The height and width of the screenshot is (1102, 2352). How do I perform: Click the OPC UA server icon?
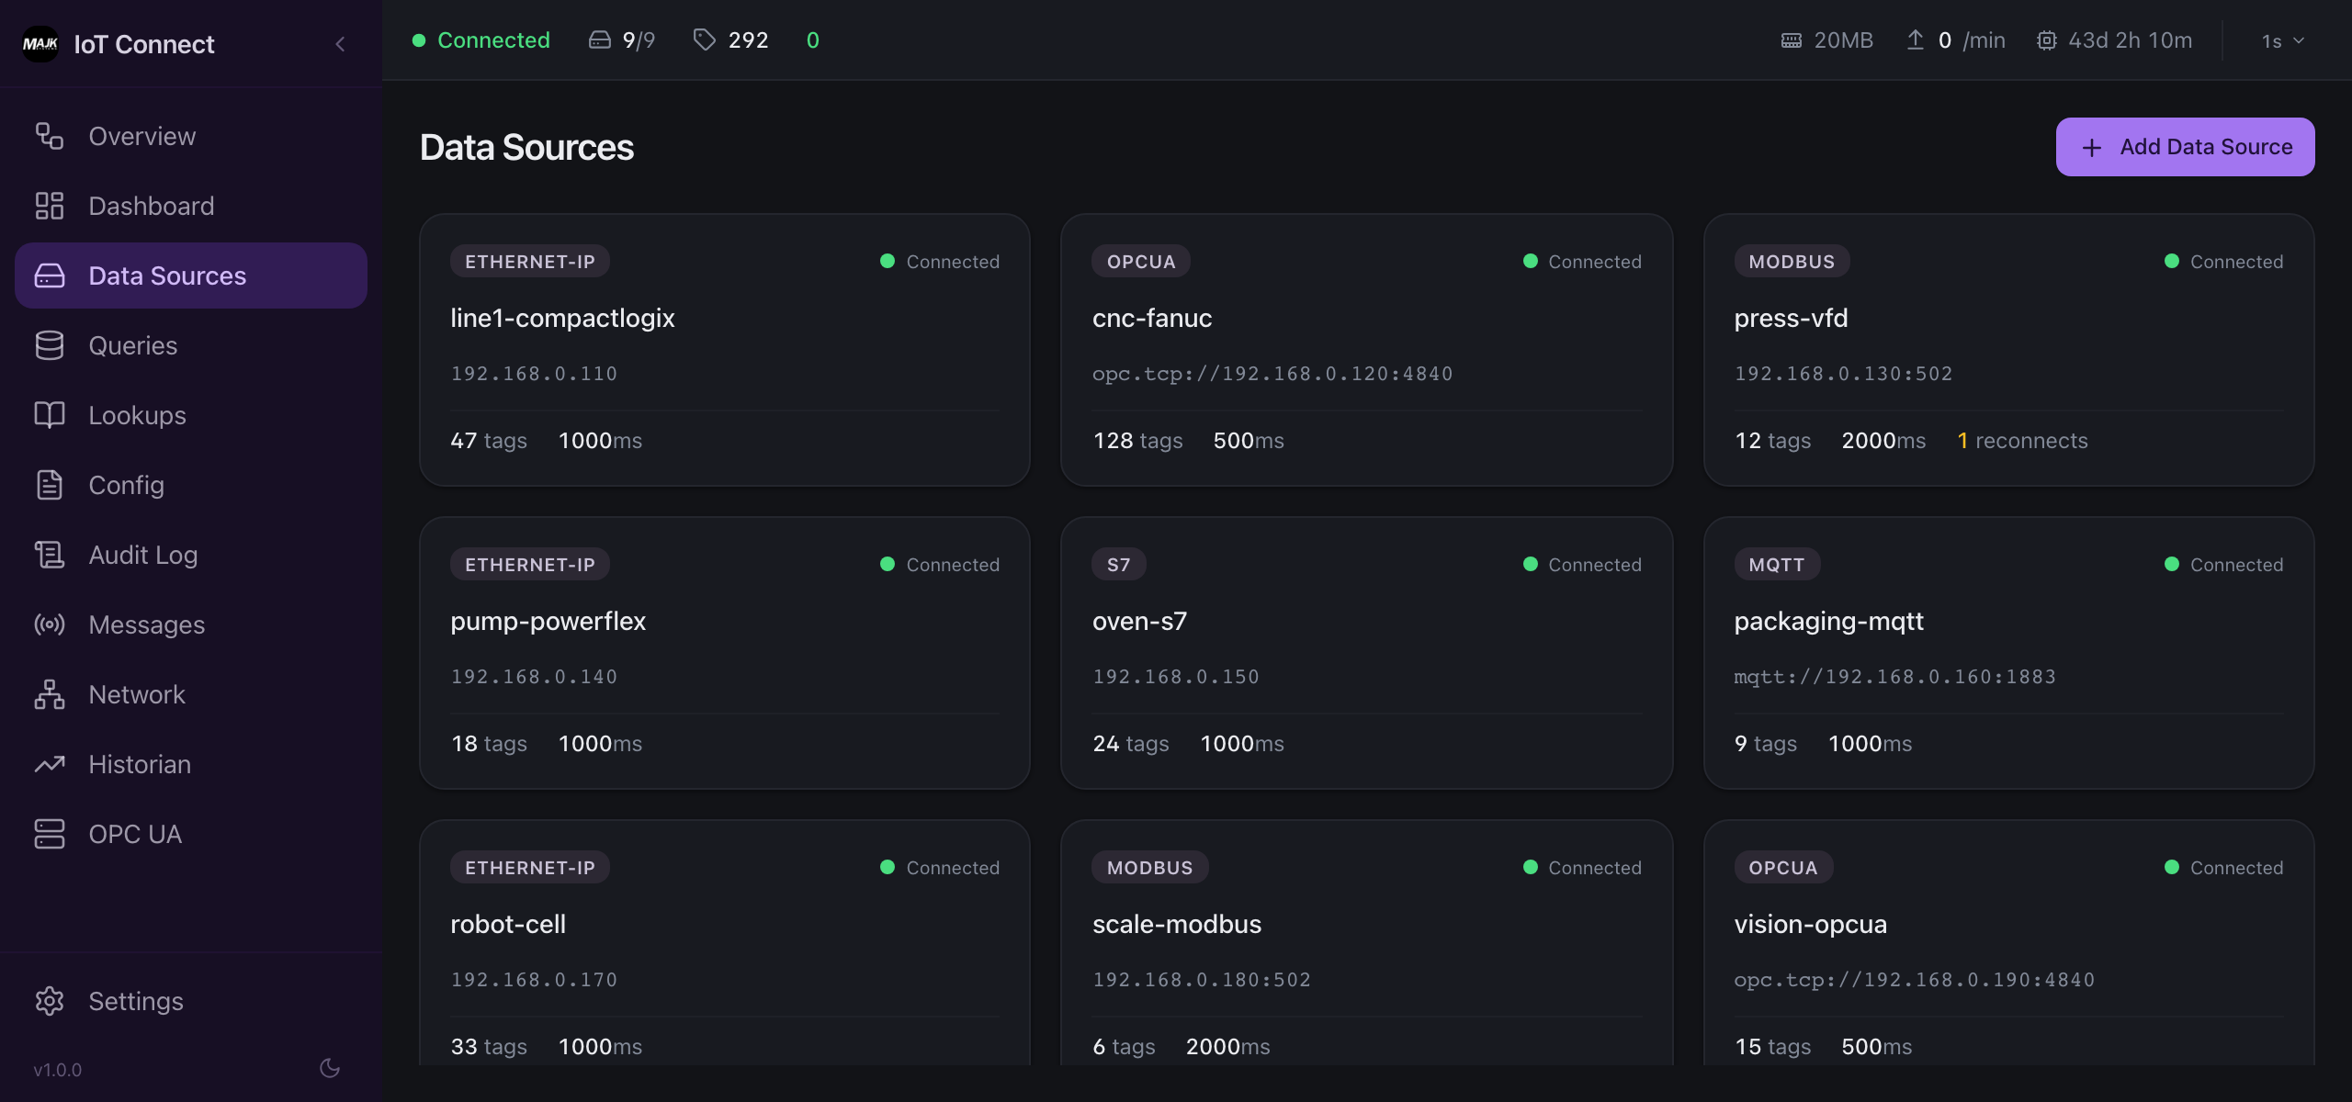49,834
